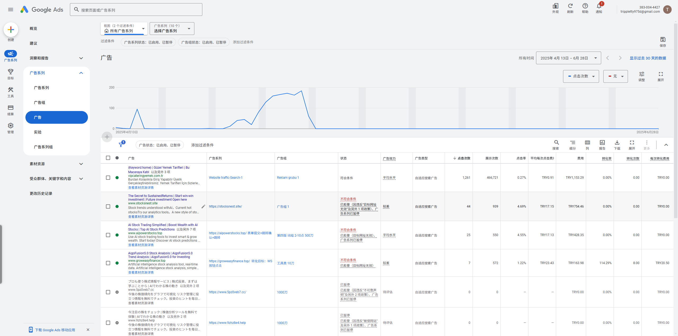Open 更改历史记录 in the sidebar
The width and height of the screenshot is (678, 336).
coord(41,194)
